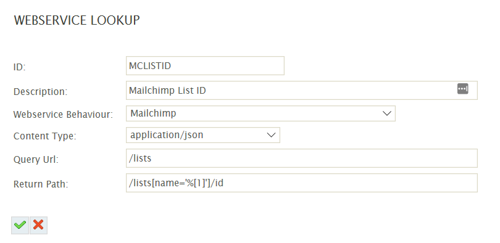
Task: Focus the ID field containing MCLISTID
Action: point(205,66)
